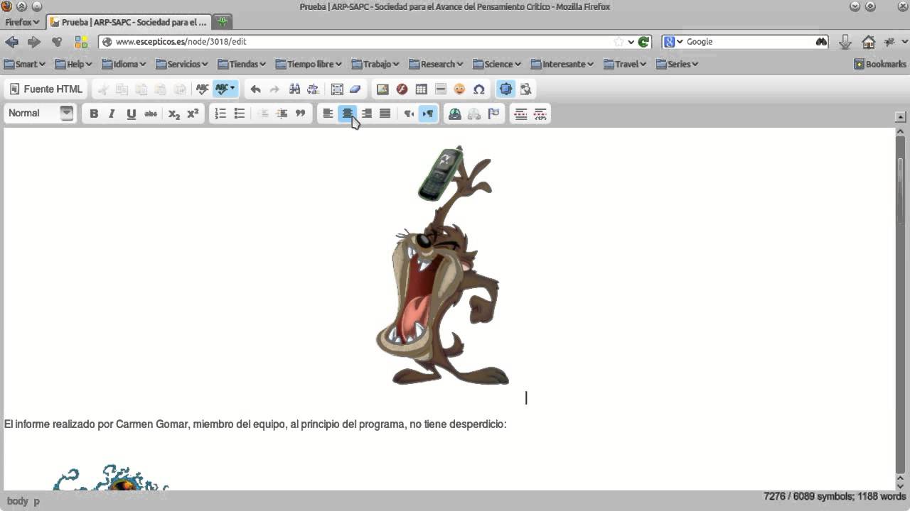Toggle strikethrough formatting
Screen dimensions: 910x511
(151, 114)
